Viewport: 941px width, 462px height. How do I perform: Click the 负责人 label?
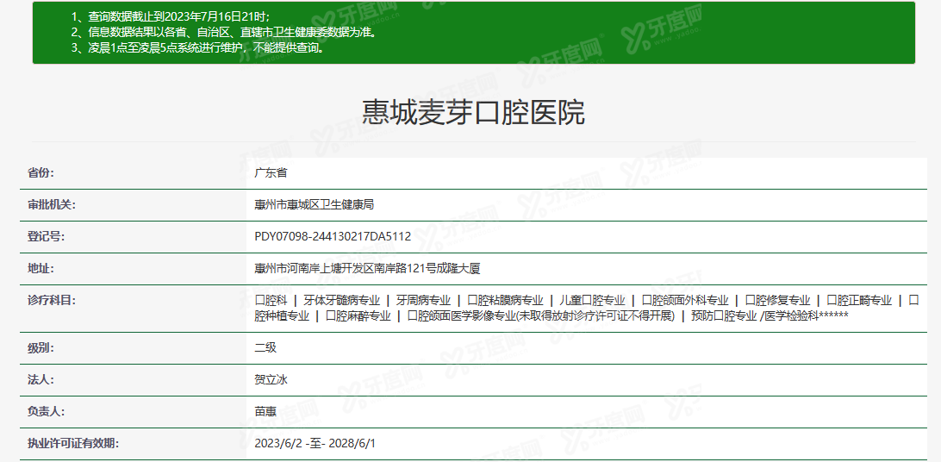[x=47, y=412]
